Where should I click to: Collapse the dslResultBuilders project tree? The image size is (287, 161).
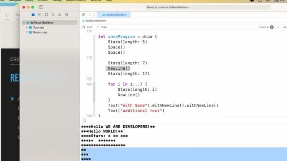coord(24,22)
